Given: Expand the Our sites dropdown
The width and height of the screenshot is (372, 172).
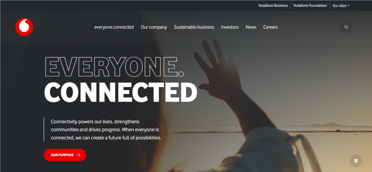Looking at the screenshot, I should tap(341, 6).
